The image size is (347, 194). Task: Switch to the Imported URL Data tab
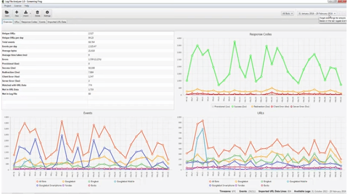click(57, 22)
